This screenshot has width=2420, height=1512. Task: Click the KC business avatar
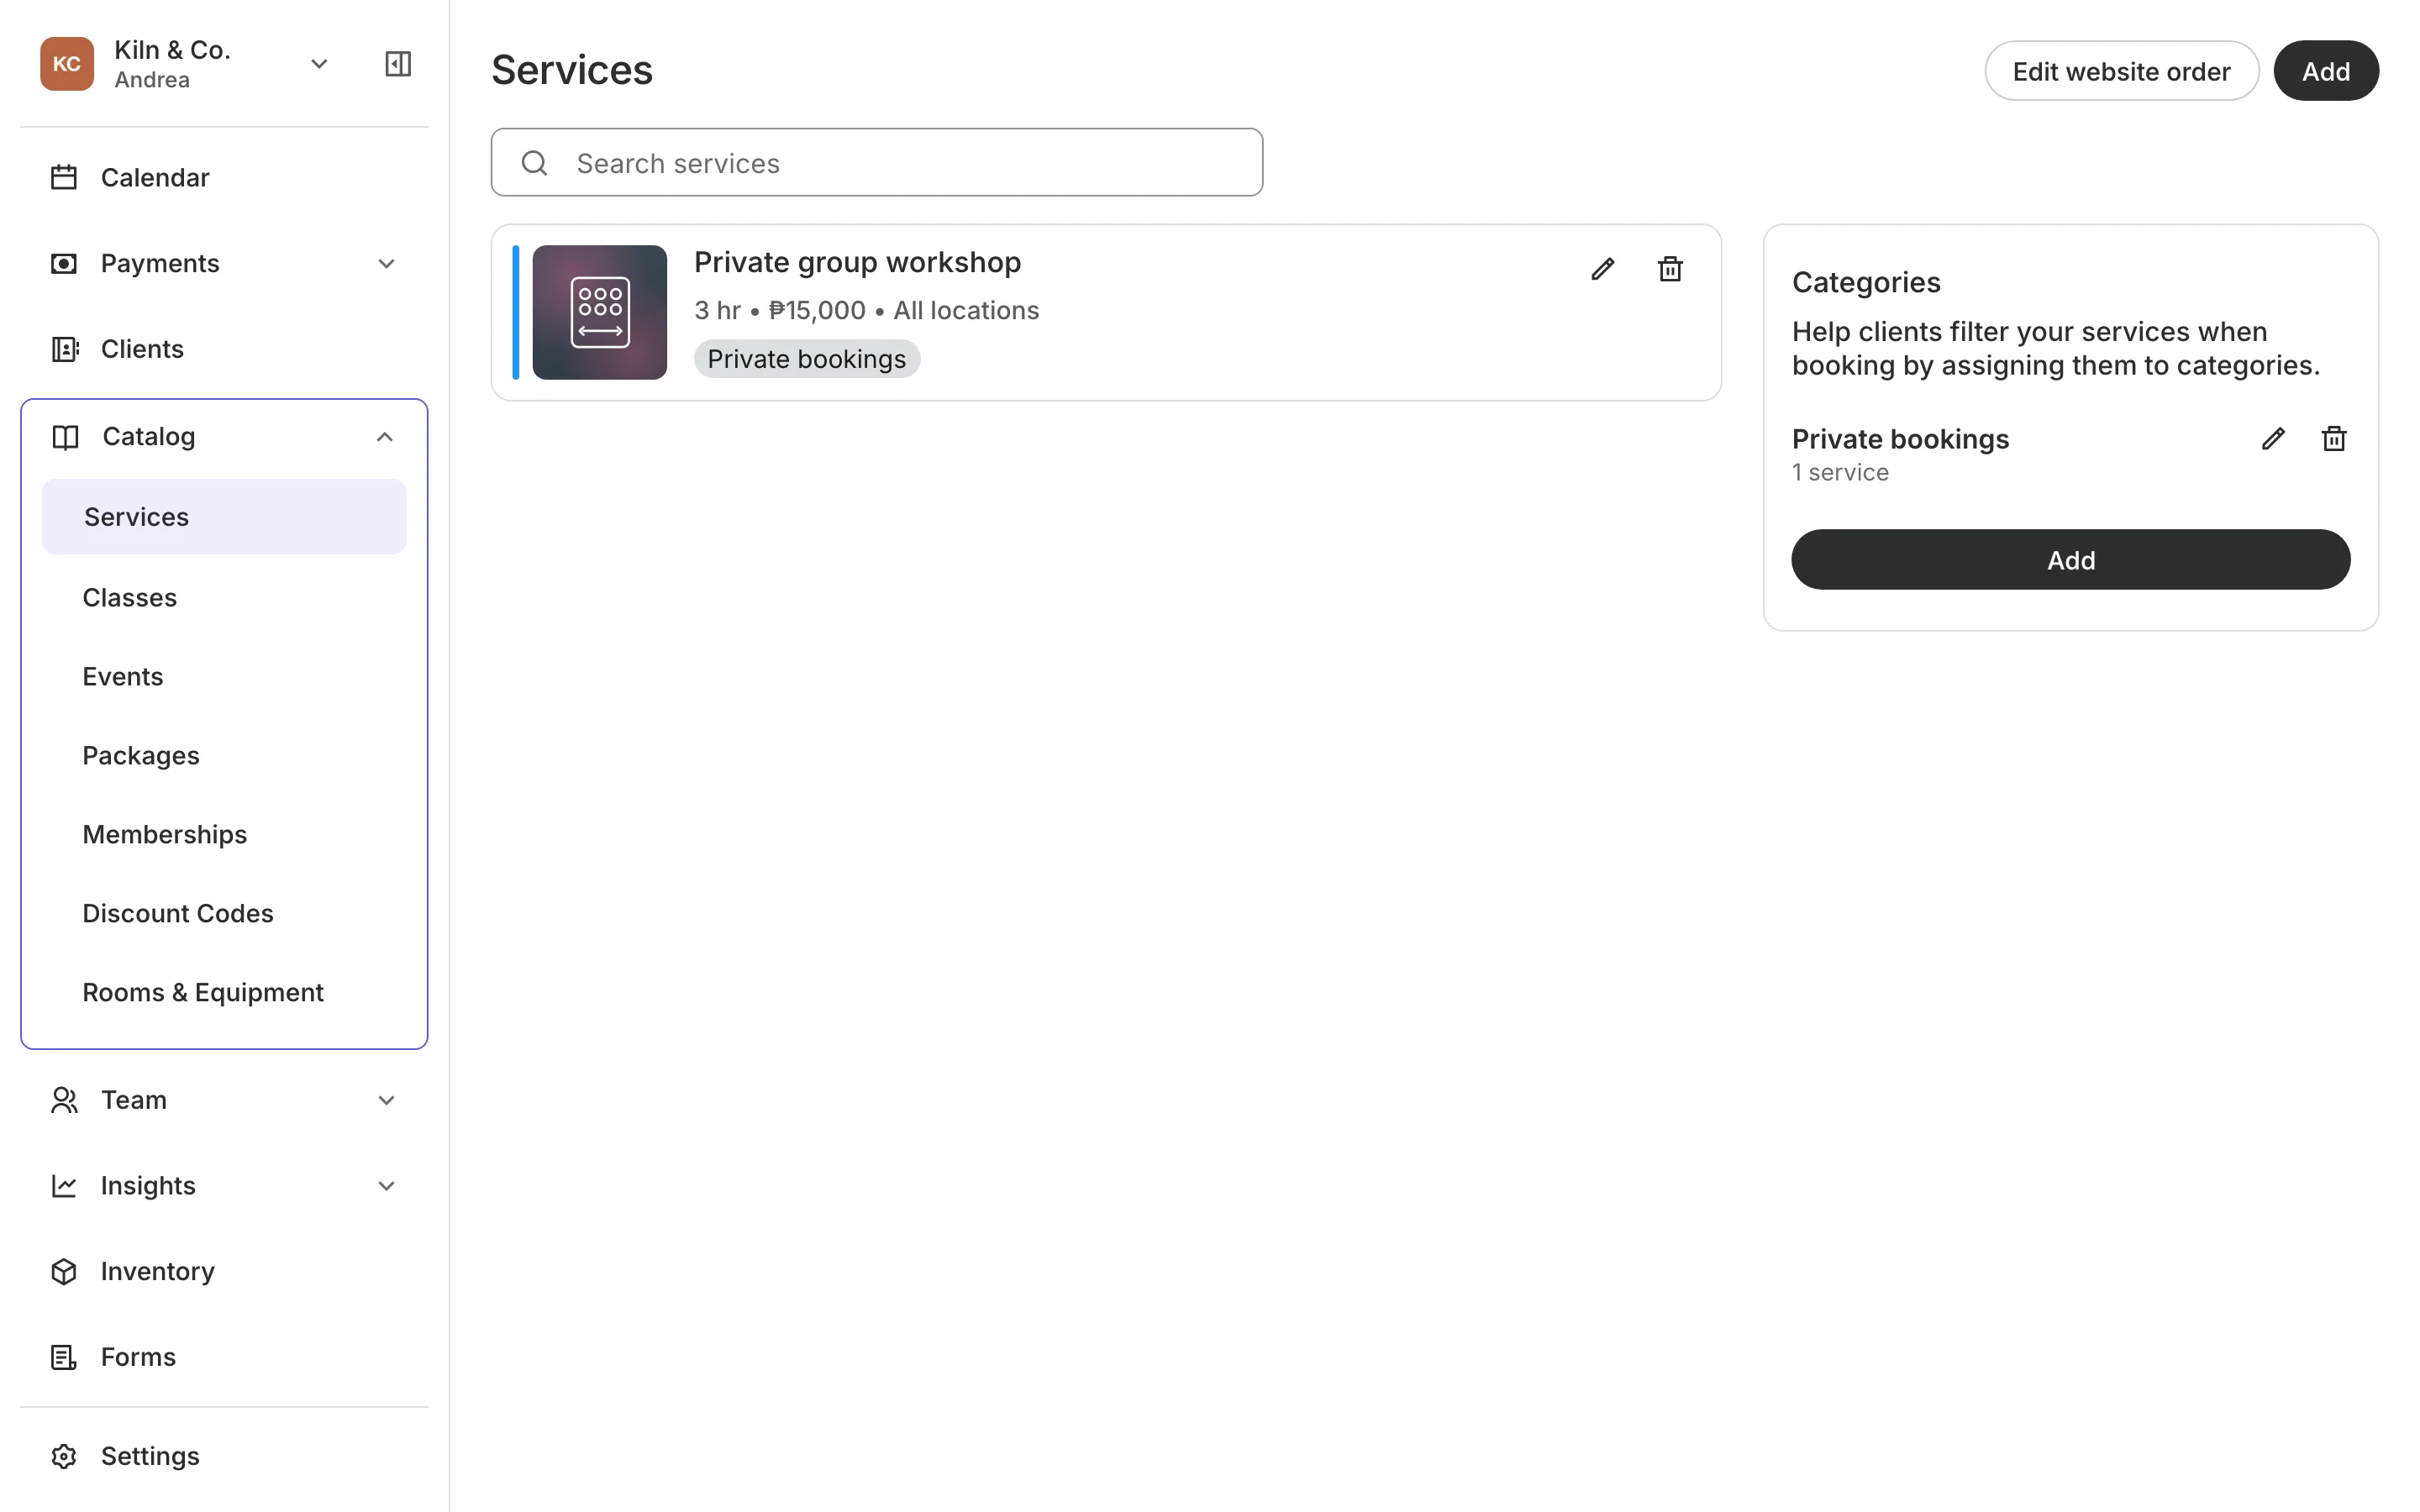(x=67, y=64)
